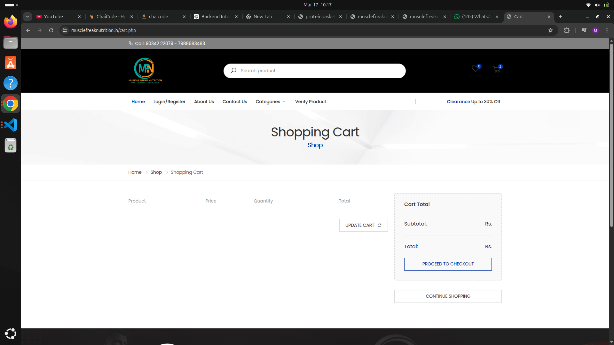Switch to the WhatsApp tab
Screen dimensions: 614x345
476,17
